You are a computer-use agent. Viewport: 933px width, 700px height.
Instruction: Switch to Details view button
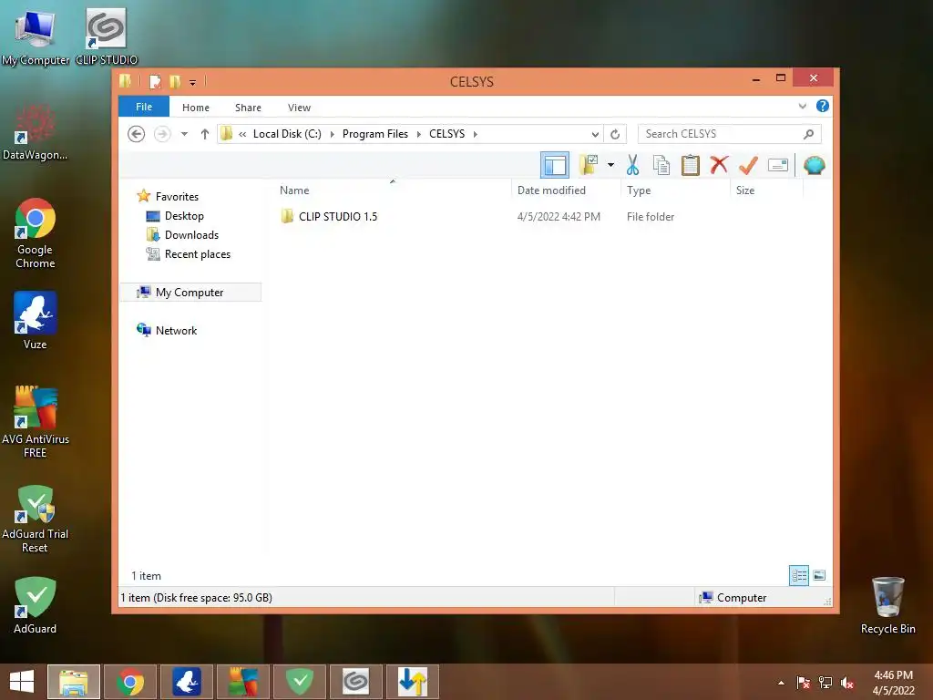pos(798,575)
